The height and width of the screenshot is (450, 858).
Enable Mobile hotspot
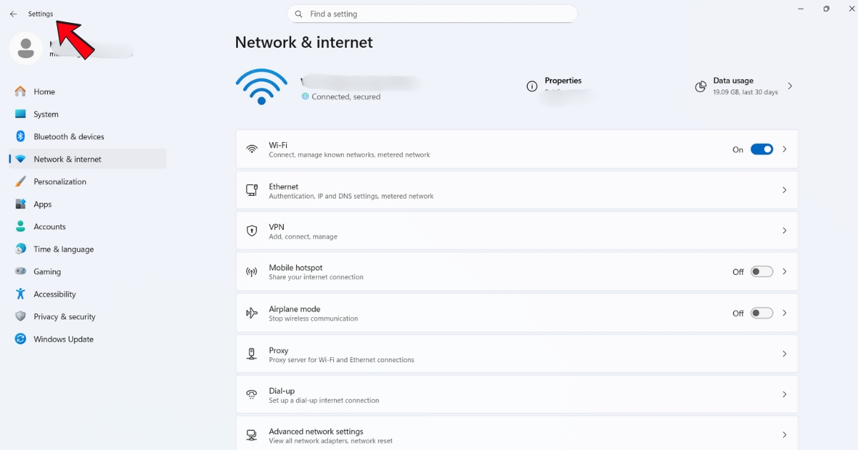761,271
